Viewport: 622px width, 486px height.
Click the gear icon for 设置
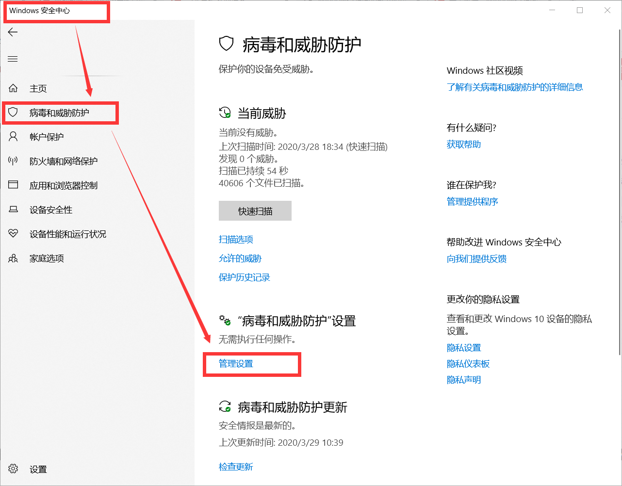point(13,469)
